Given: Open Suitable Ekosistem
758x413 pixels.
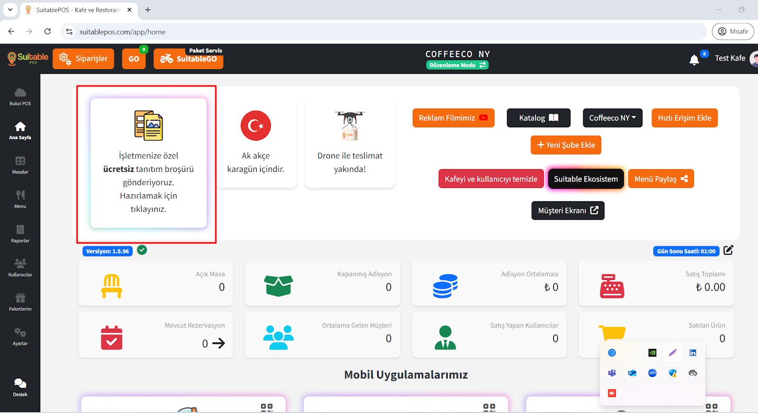Looking at the screenshot, I should click(586, 179).
